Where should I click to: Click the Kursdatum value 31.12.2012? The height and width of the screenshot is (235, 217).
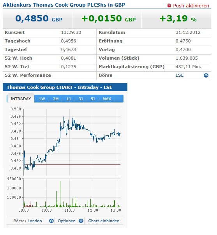click(x=188, y=32)
